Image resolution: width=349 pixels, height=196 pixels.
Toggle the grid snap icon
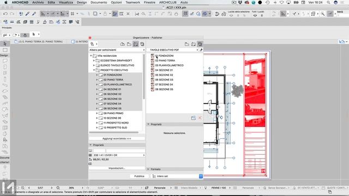73,14
